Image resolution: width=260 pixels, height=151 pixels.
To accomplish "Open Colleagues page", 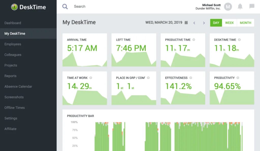I will [13, 55].
